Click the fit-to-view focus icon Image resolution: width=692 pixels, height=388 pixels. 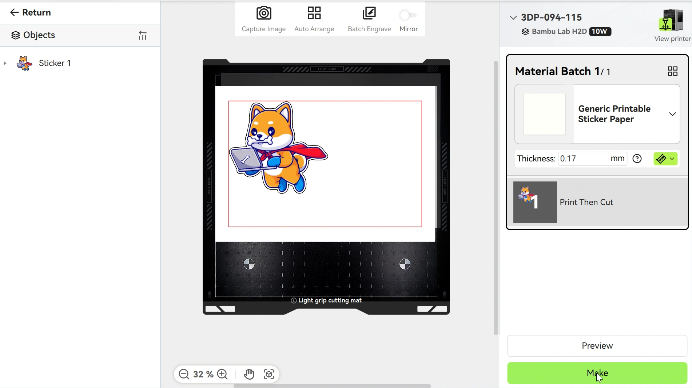coord(269,374)
